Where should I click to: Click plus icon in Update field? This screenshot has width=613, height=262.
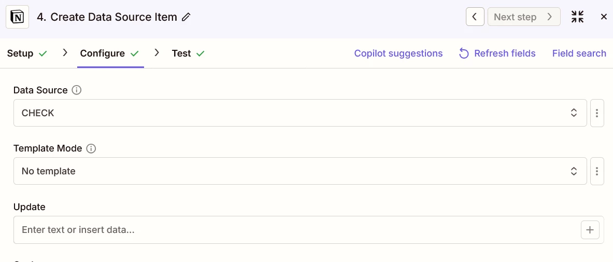(x=590, y=230)
